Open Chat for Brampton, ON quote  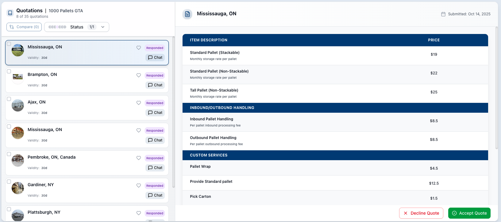(x=155, y=85)
